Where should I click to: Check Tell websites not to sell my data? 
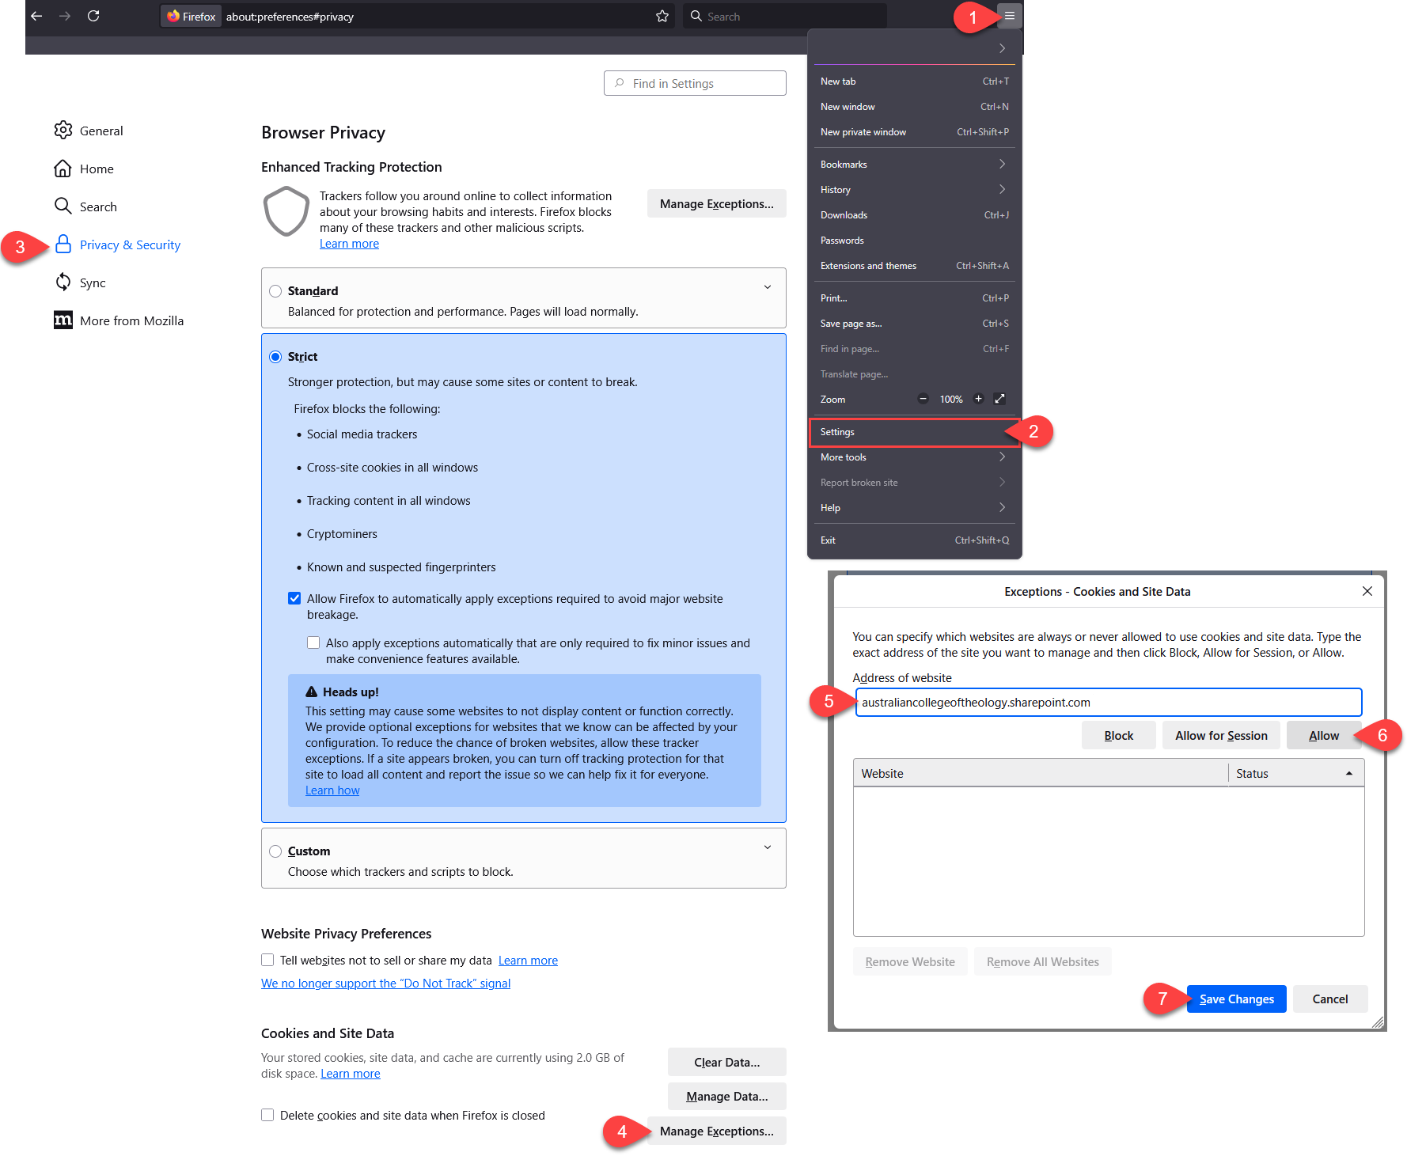click(x=267, y=960)
